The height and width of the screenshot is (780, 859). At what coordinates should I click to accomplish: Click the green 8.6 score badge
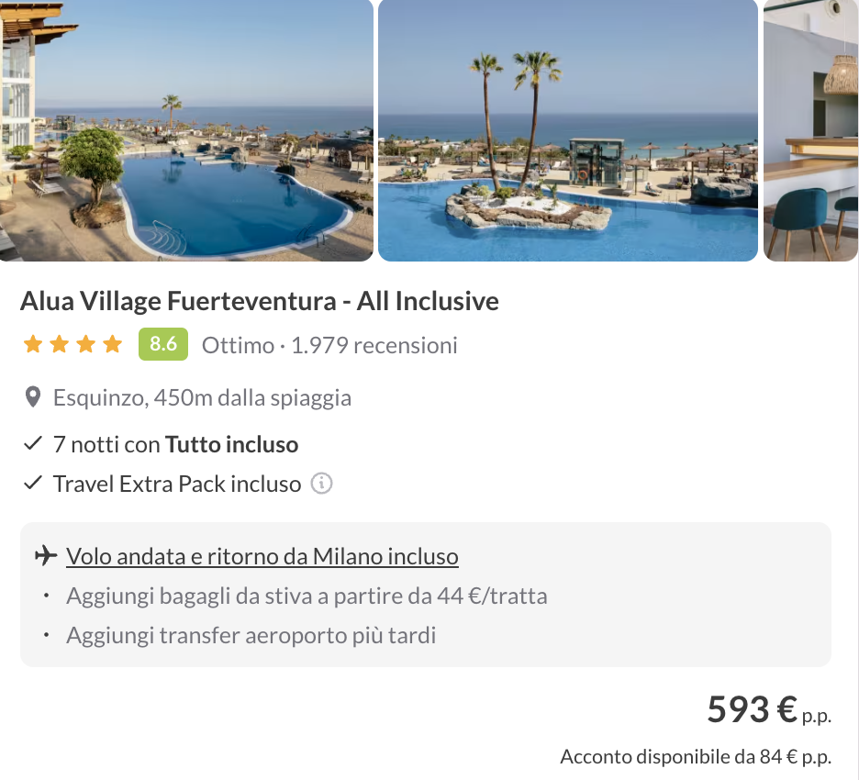(x=163, y=344)
